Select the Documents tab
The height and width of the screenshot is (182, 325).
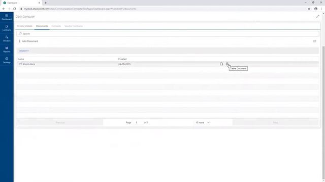point(42,26)
